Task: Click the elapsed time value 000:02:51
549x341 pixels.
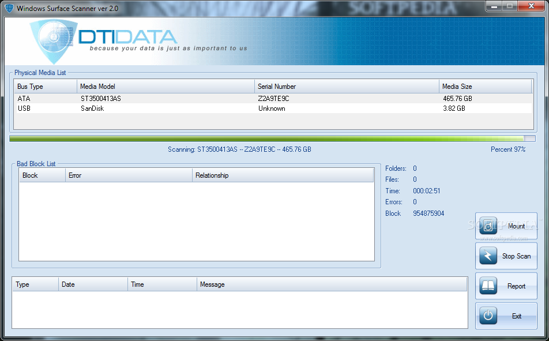Action: tap(427, 191)
